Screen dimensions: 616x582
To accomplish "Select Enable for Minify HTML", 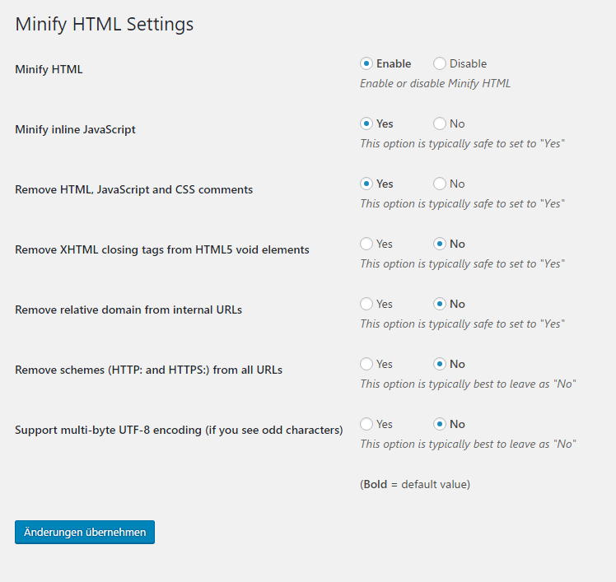I will pos(366,63).
